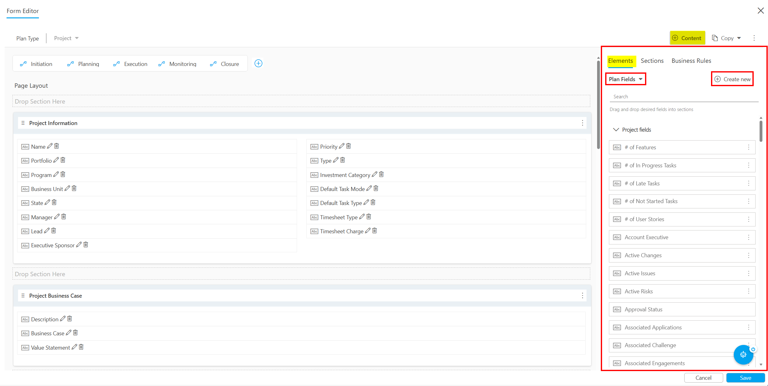Open options for # of Features field

click(749, 147)
